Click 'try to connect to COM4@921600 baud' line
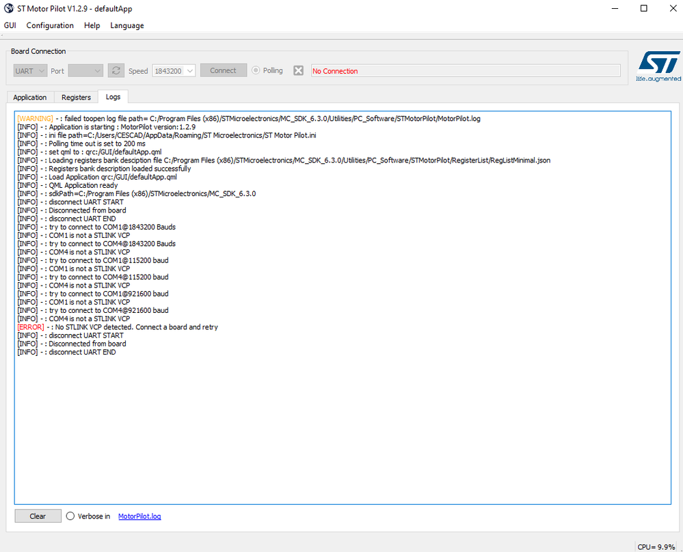 tap(93, 310)
